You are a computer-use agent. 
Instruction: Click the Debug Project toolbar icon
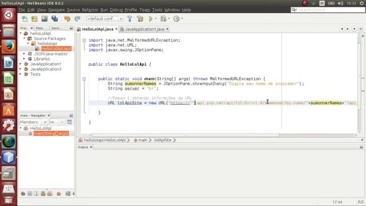click(164, 19)
